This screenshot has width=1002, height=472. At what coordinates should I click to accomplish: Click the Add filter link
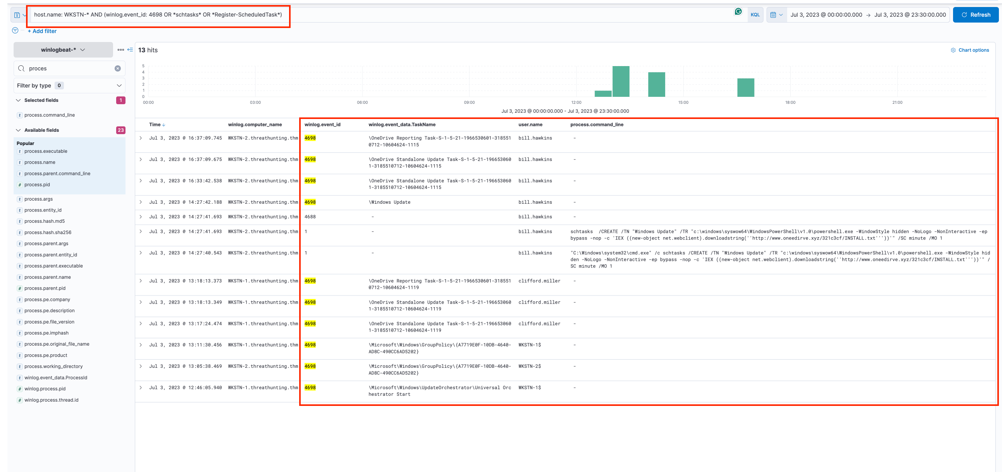[42, 31]
